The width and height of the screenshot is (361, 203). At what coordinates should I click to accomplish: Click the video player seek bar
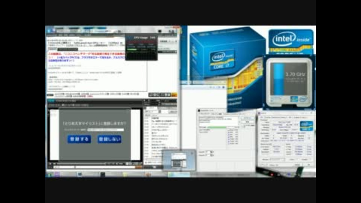coord(81,164)
